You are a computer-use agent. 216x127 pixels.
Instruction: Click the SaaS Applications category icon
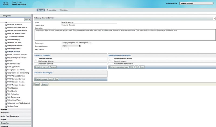[6, 67]
